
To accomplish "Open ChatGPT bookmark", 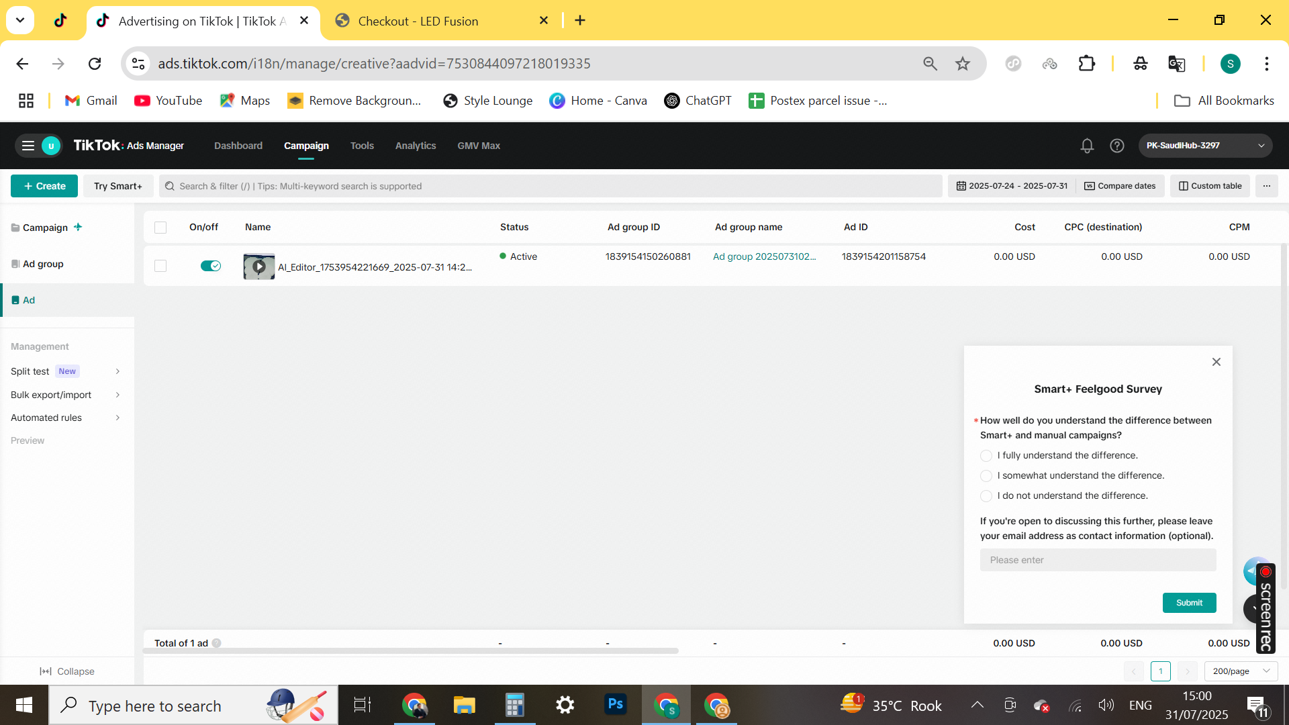I will tap(698, 101).
